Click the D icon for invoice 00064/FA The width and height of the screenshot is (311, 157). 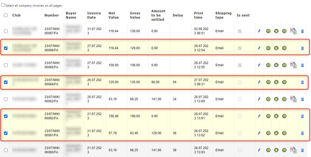click(x=284, y=82)
